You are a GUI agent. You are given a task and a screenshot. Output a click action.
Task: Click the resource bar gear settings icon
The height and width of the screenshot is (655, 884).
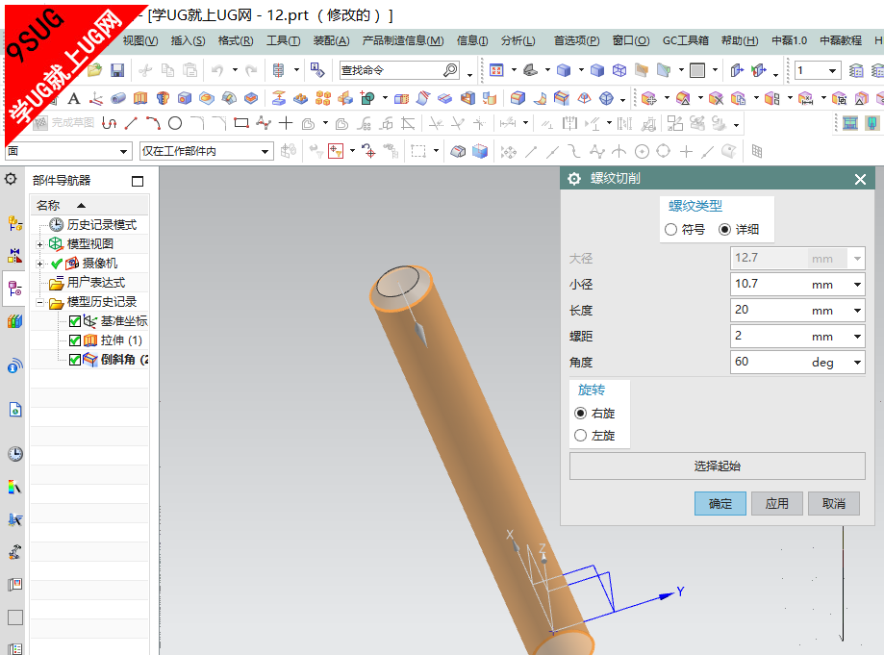(11, 179)
